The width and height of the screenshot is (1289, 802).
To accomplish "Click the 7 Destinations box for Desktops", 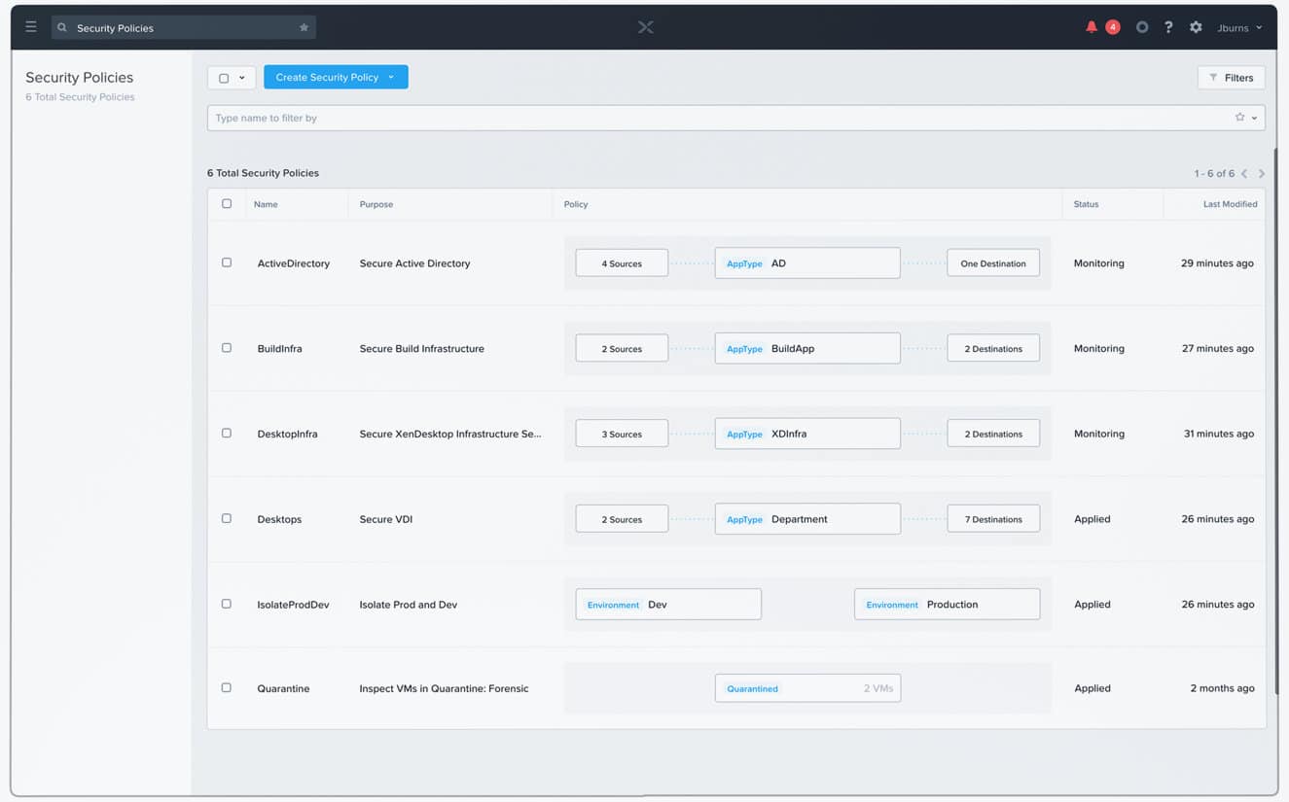I will [x=993, y=519].
